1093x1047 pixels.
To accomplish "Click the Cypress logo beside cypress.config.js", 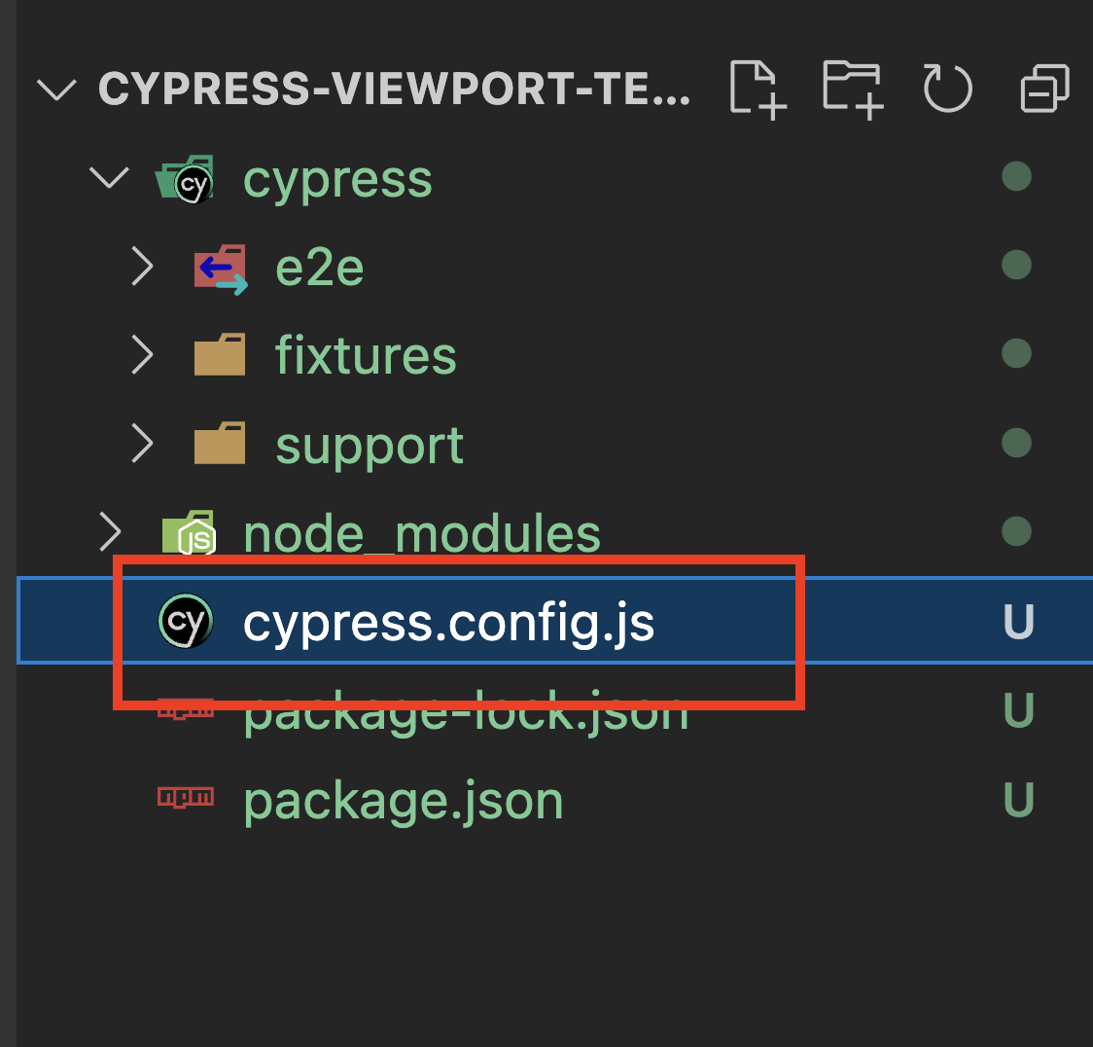I will [183, 621].
